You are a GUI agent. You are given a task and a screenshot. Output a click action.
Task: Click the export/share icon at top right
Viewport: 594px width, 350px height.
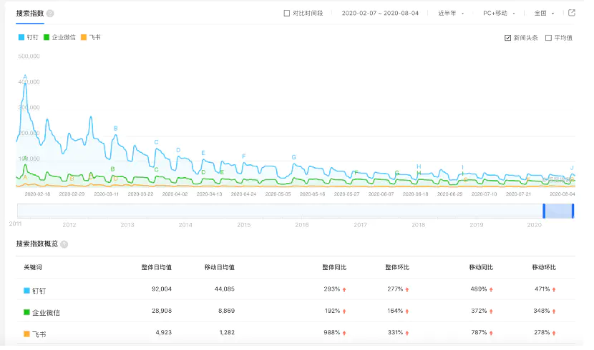click(x=572, y=13)
